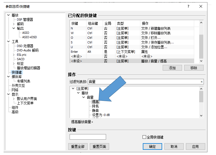216x155 pixels.
Task: Expand the 默认用户界面 node
Action: pos(14,99)
